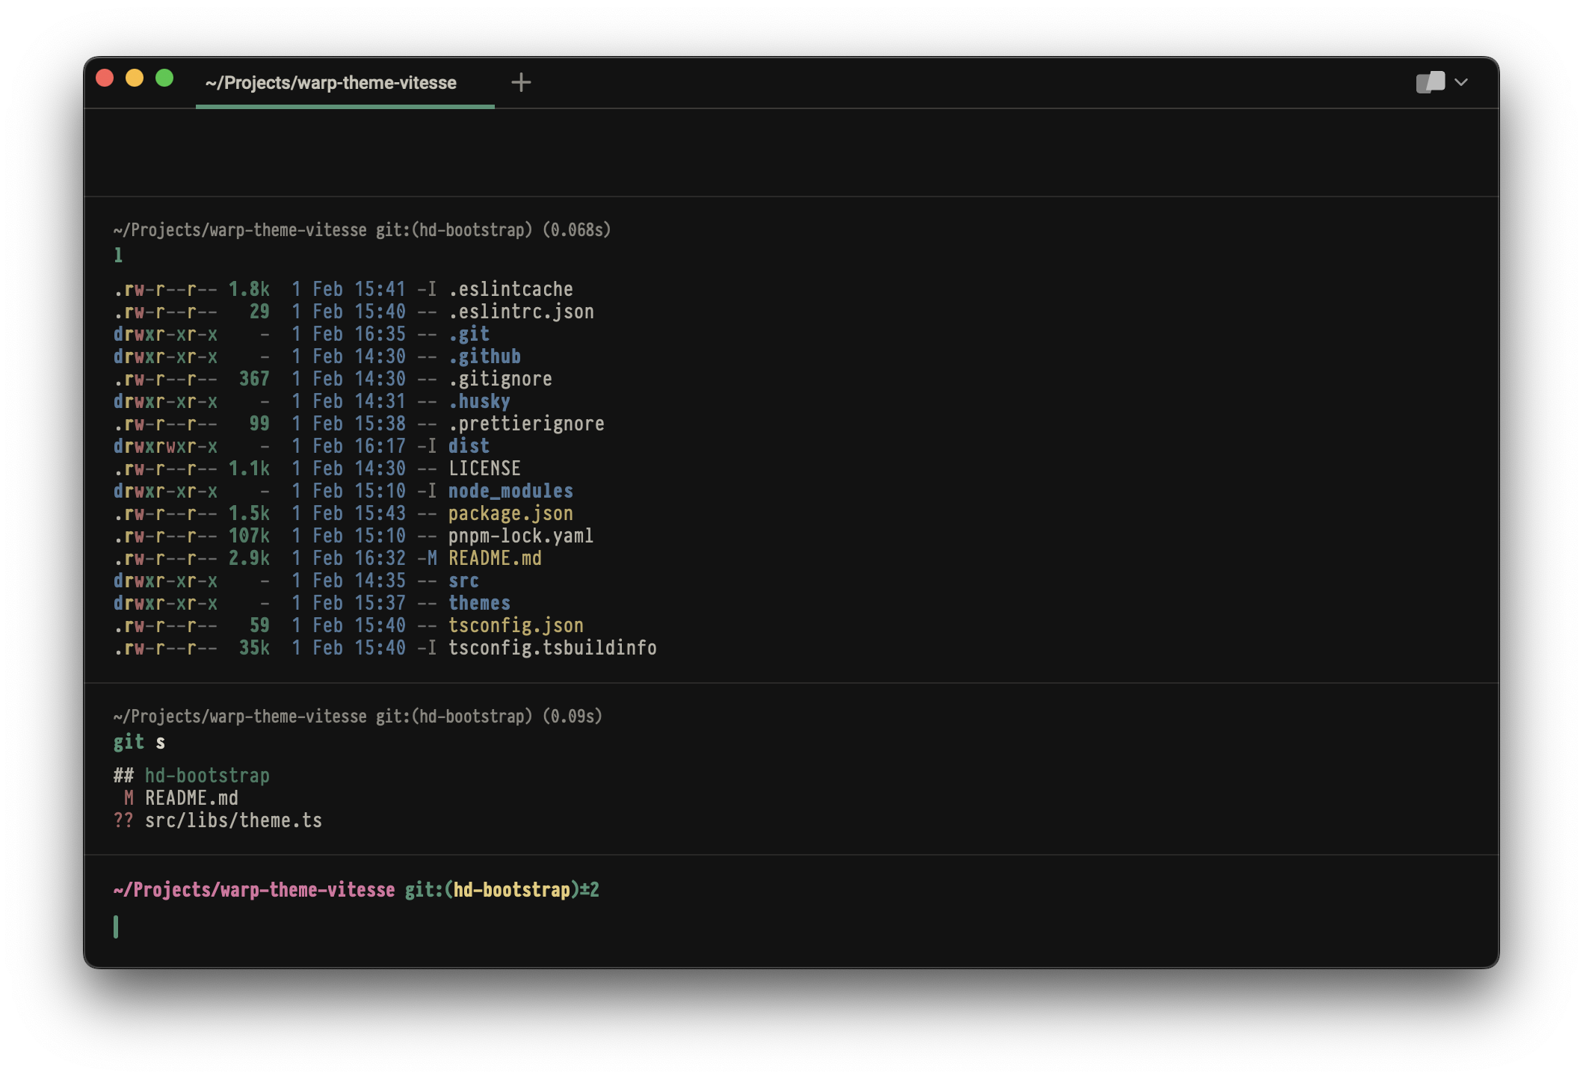Click the node_modules directory name
The image size is (1583, 1079).
(511, 491)
